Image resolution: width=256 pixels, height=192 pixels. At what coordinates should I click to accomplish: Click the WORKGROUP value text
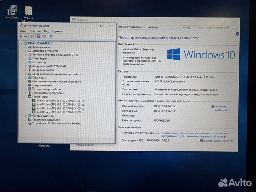pos(162,121)
